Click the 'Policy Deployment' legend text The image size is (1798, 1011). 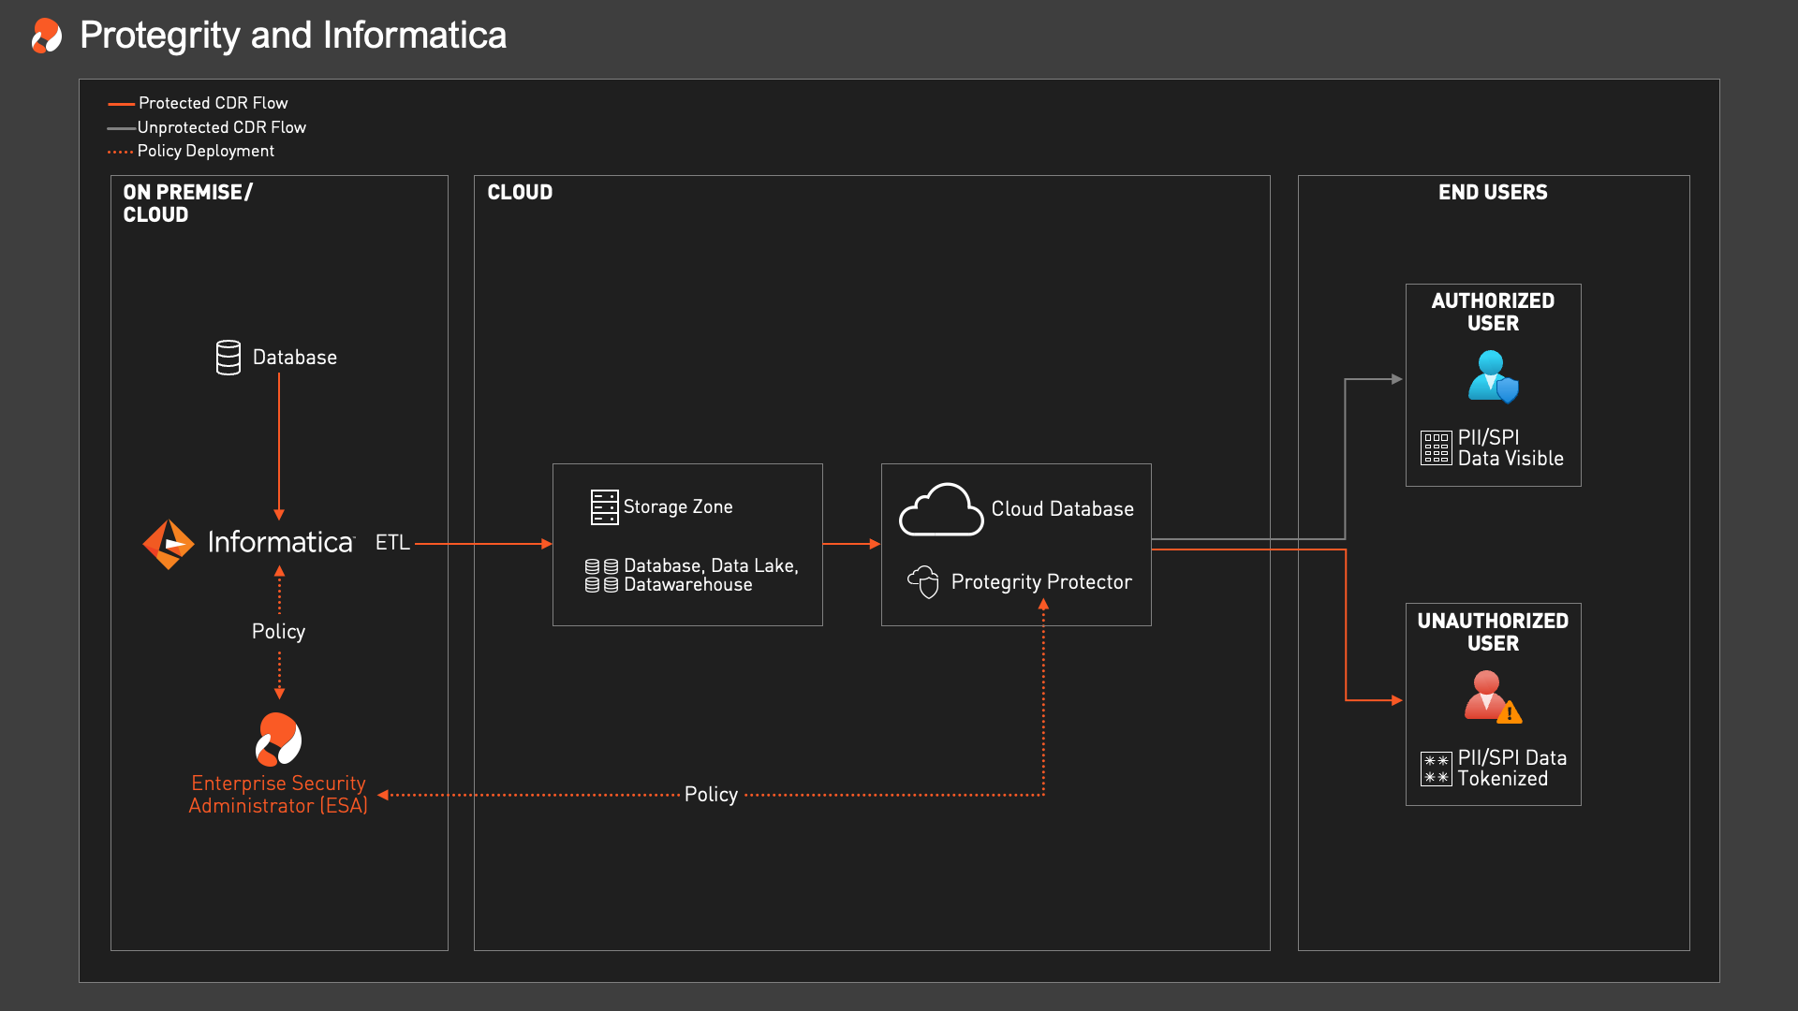[x=206, y=151]
